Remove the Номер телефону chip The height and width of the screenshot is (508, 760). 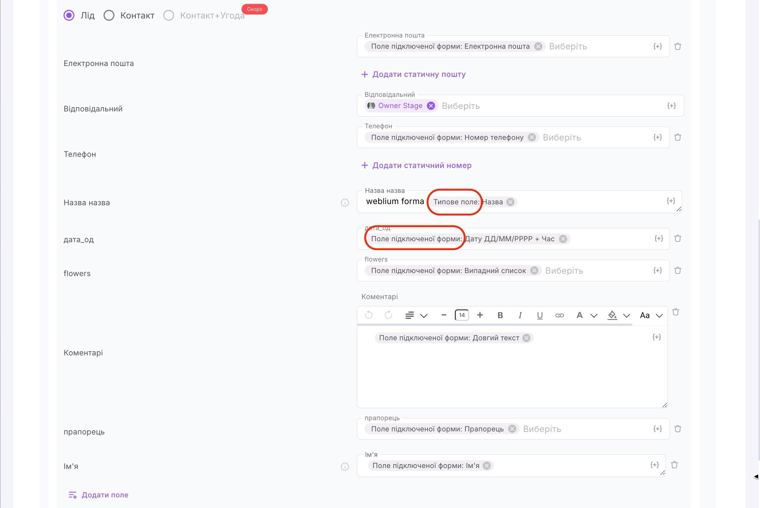(532, 137)
